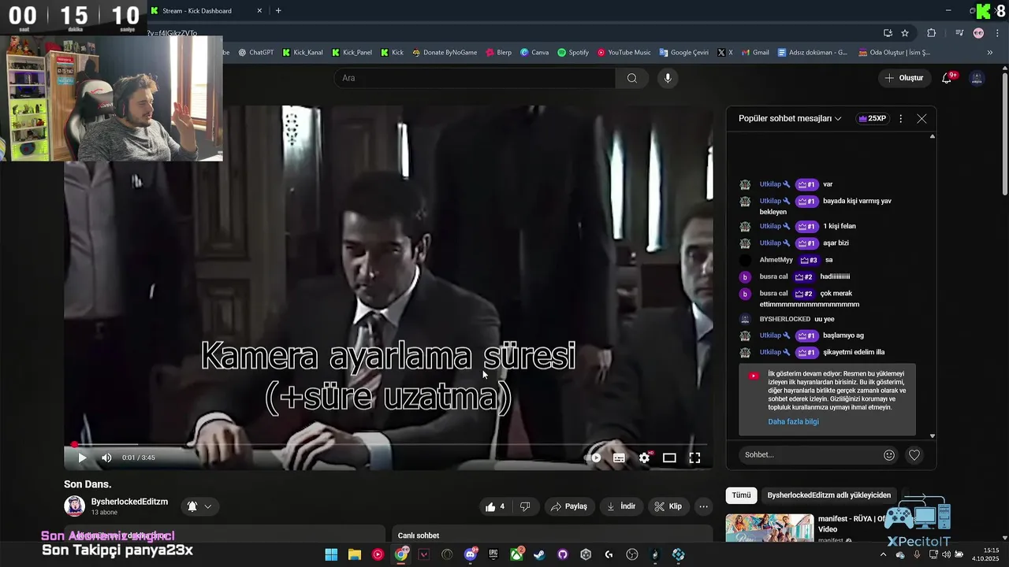Open Blerp bookmark
The height and width of the screenshot is (567, 1009).
497,53
